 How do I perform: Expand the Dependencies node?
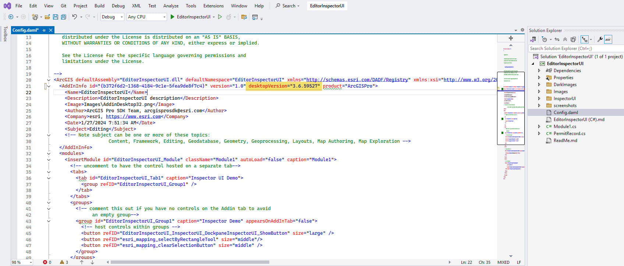(x=539, y=71)
